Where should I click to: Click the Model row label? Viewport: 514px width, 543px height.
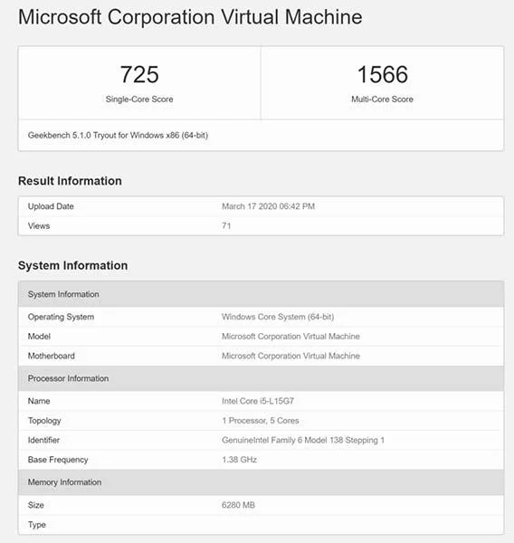pyautogui.click(x=39, y=337)
